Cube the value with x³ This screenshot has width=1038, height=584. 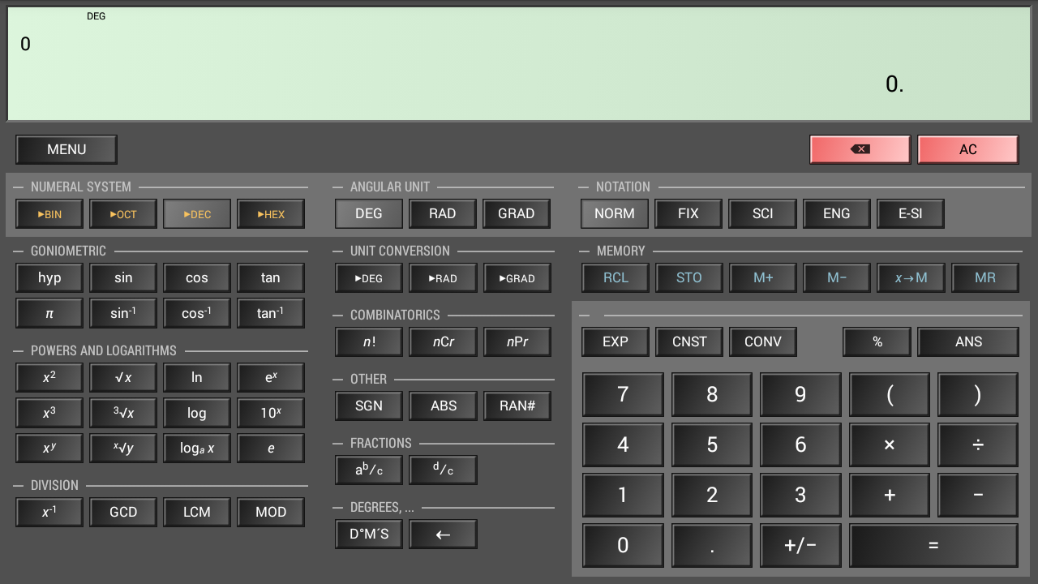[49, 413]
